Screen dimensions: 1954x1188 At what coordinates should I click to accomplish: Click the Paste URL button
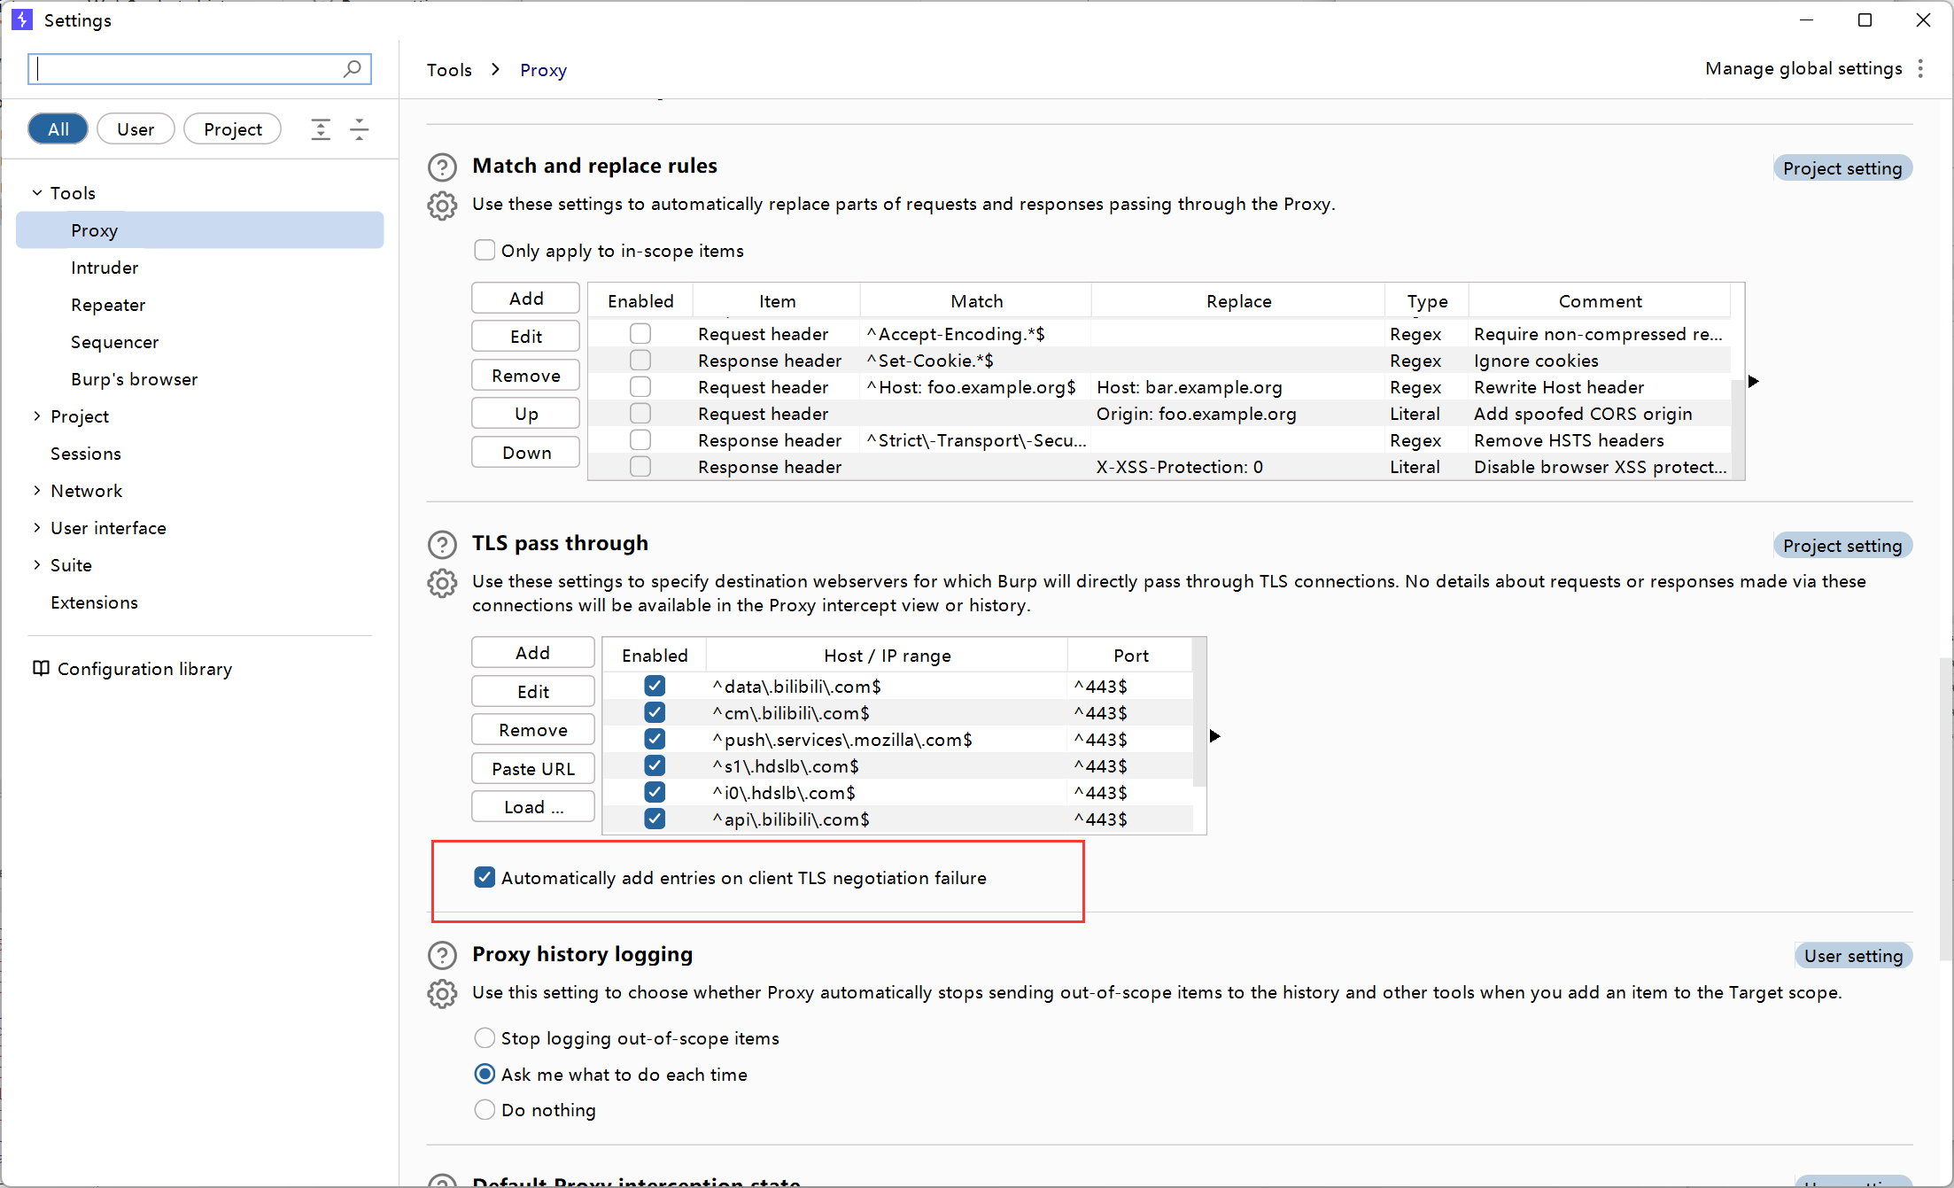click(532, 769)
